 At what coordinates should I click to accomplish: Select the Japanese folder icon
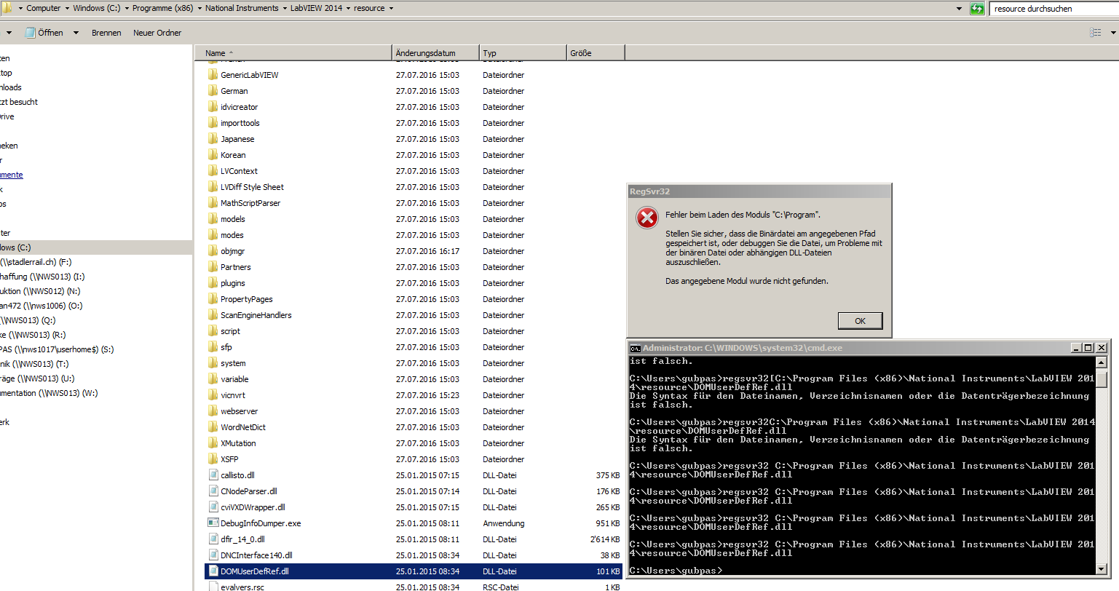click(x=213, y=139)
